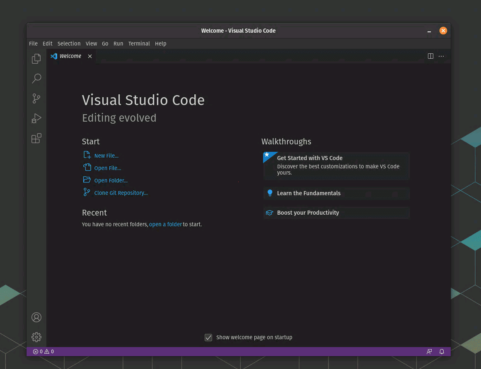The width and height of the screenshot is (481, 369).
Task: Split the editor to the right
Action: 430,56
